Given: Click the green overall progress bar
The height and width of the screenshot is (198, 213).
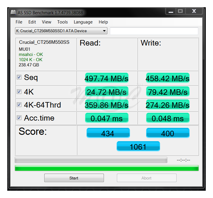Looking at the screenshot, I should (107, 168).
